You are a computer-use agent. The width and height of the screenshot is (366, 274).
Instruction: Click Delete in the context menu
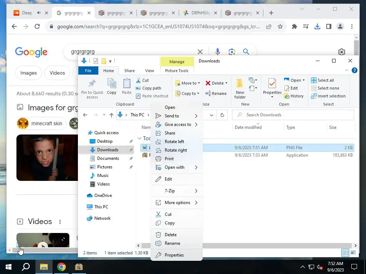point(177,235)
